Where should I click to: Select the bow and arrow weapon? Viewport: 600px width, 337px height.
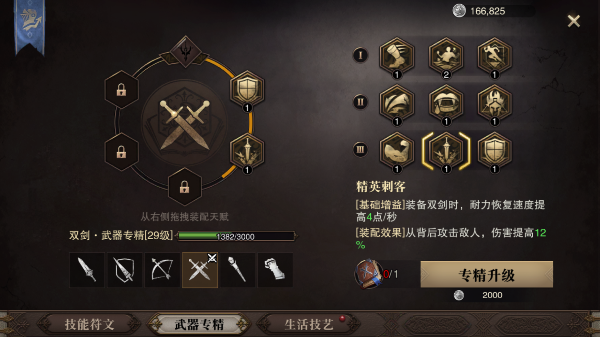[162, 270]
